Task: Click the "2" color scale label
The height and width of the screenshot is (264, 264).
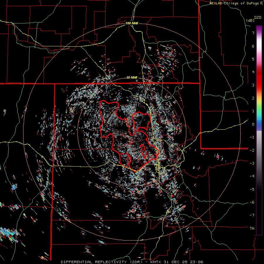Action: point(253,98)
